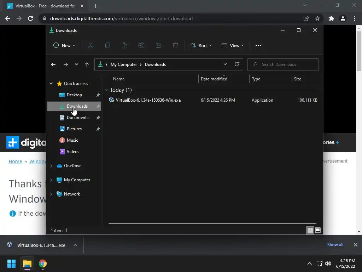This screenshot has height=272, width=362.
Task: Close the VirtualBox download tab
Action: (82, 6)
